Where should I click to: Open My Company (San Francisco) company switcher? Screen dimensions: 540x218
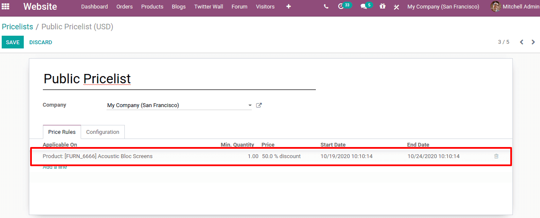point(443,7)
